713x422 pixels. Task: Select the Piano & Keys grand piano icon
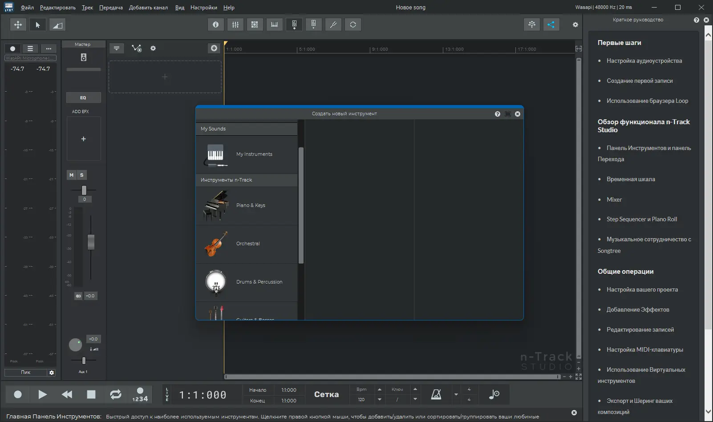click(x=216, y=206)
